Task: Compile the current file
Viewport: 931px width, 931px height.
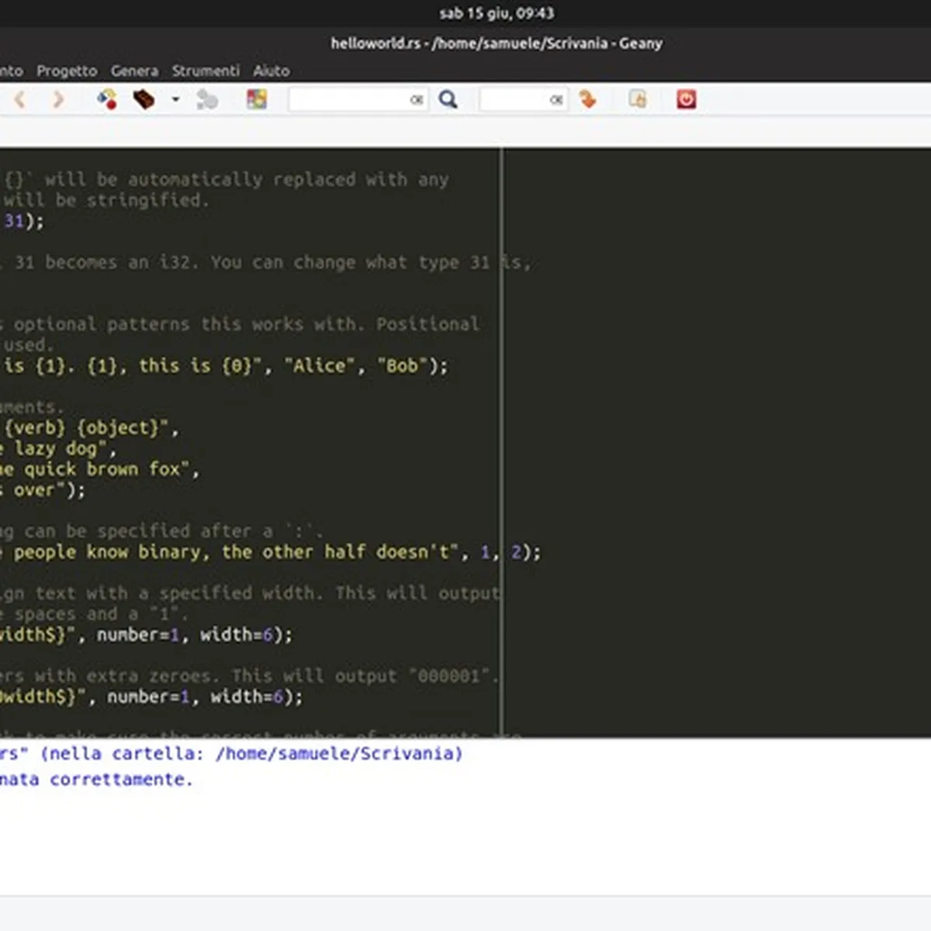Action: point(106,99)
